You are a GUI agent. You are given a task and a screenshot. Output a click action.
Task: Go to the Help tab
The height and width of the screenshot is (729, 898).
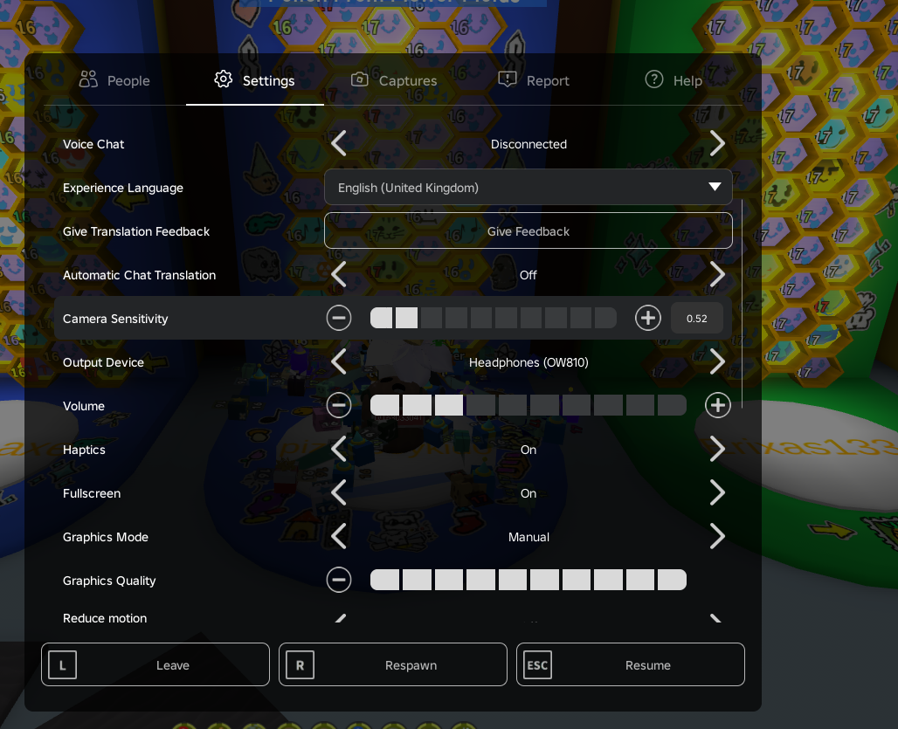coord(673,80)
